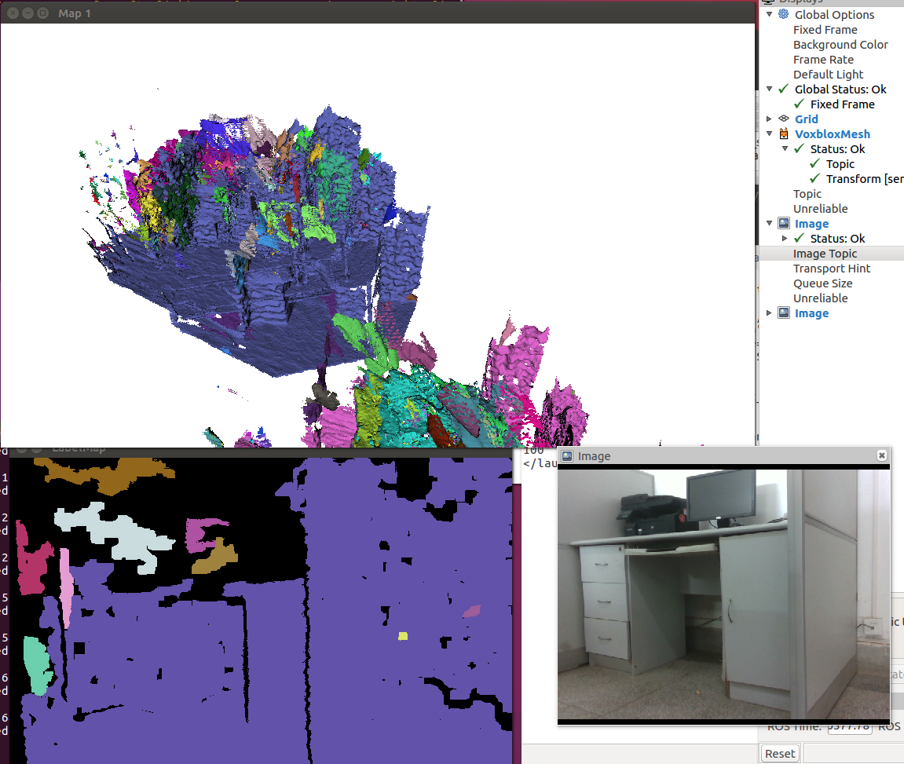The image size is (904, 764).
Task: Click the bottom Image display icon
Action: point(784,313)
